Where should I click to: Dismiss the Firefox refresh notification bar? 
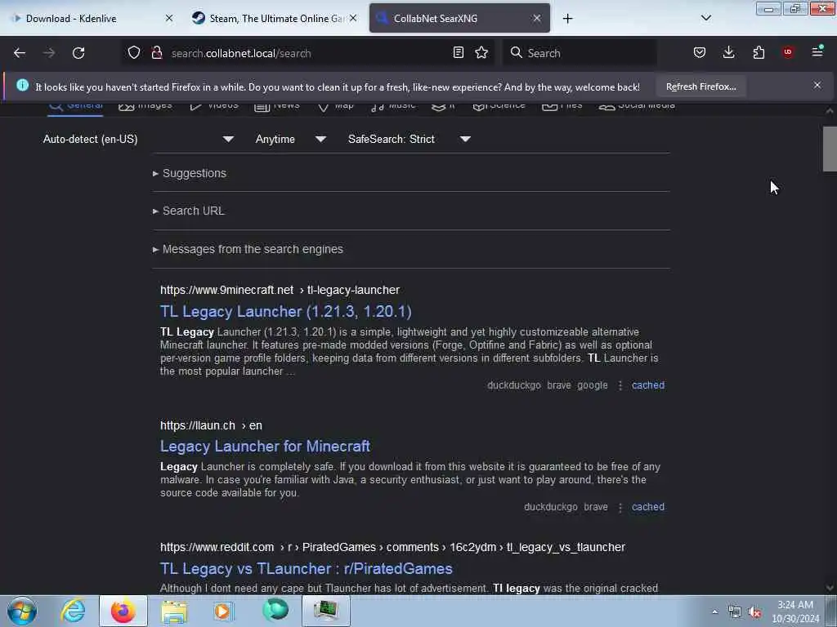pos(817,85)
